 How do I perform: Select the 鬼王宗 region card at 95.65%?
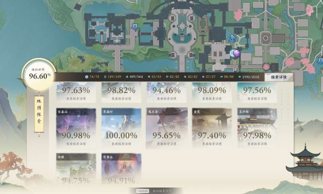coord(167,128)
